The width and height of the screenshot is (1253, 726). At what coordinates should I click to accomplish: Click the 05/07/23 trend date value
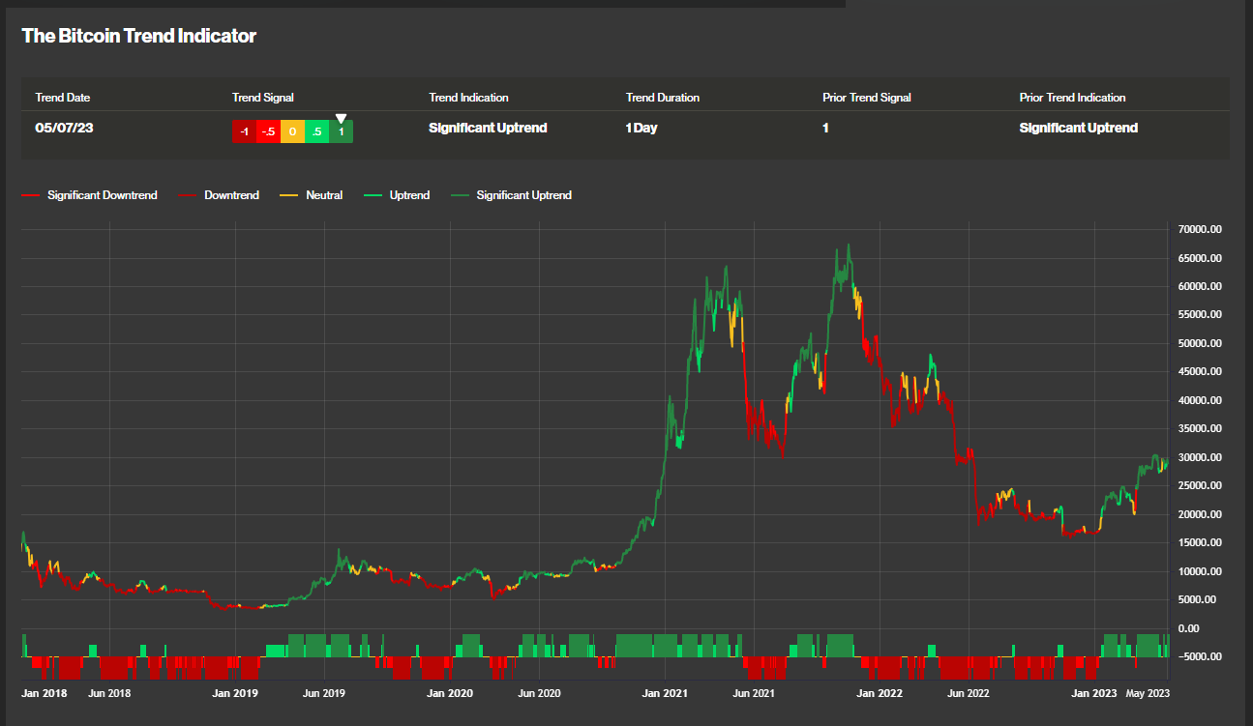click(x=64, y=128)
